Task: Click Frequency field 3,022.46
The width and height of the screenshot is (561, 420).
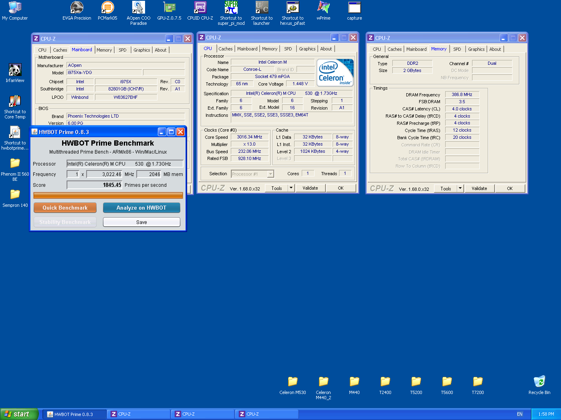Action: click(x=105, y=174)
